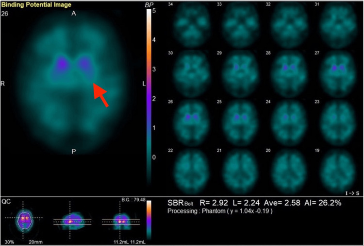Select slice thumbnail number 24
The height and width of the screenshot is (246, 364).
click(289, 123)
